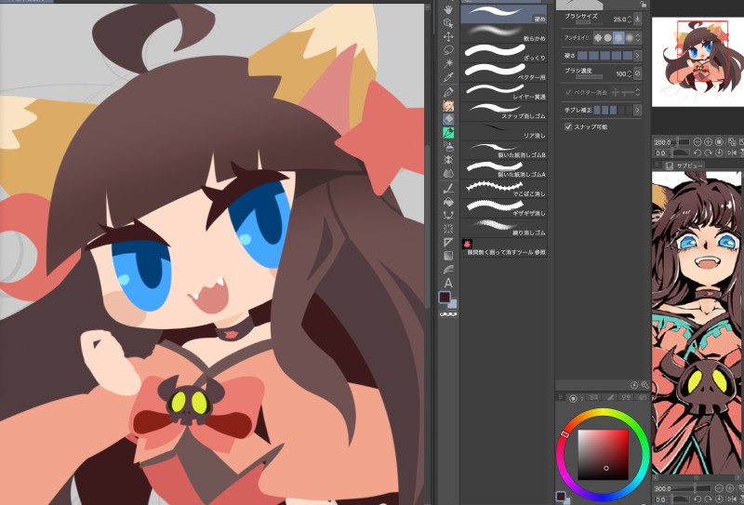Adjust brush size stepper arrows

[x=630, y=20]
